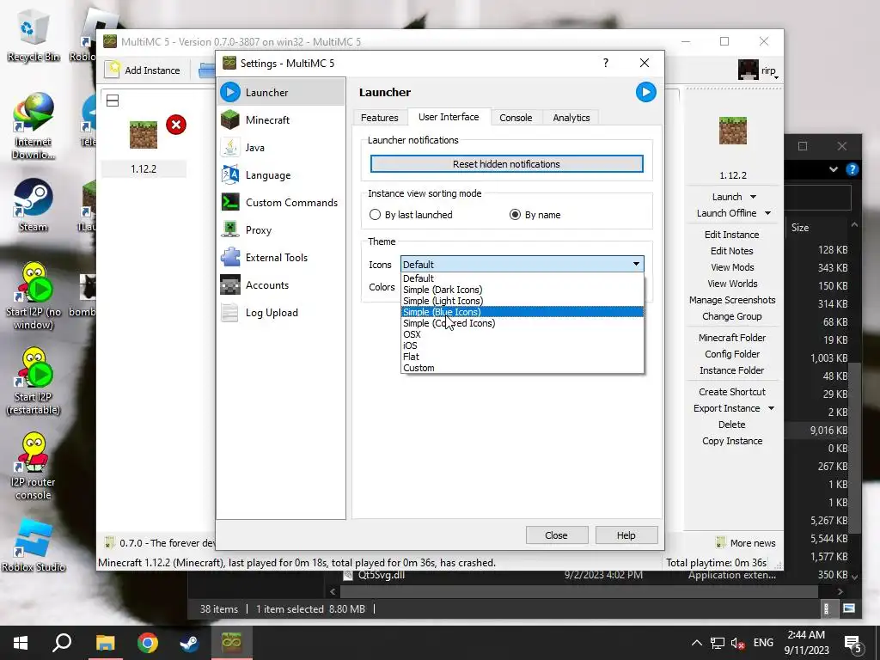
Task: Select the By name sorting option
Action: coord(535,215)
